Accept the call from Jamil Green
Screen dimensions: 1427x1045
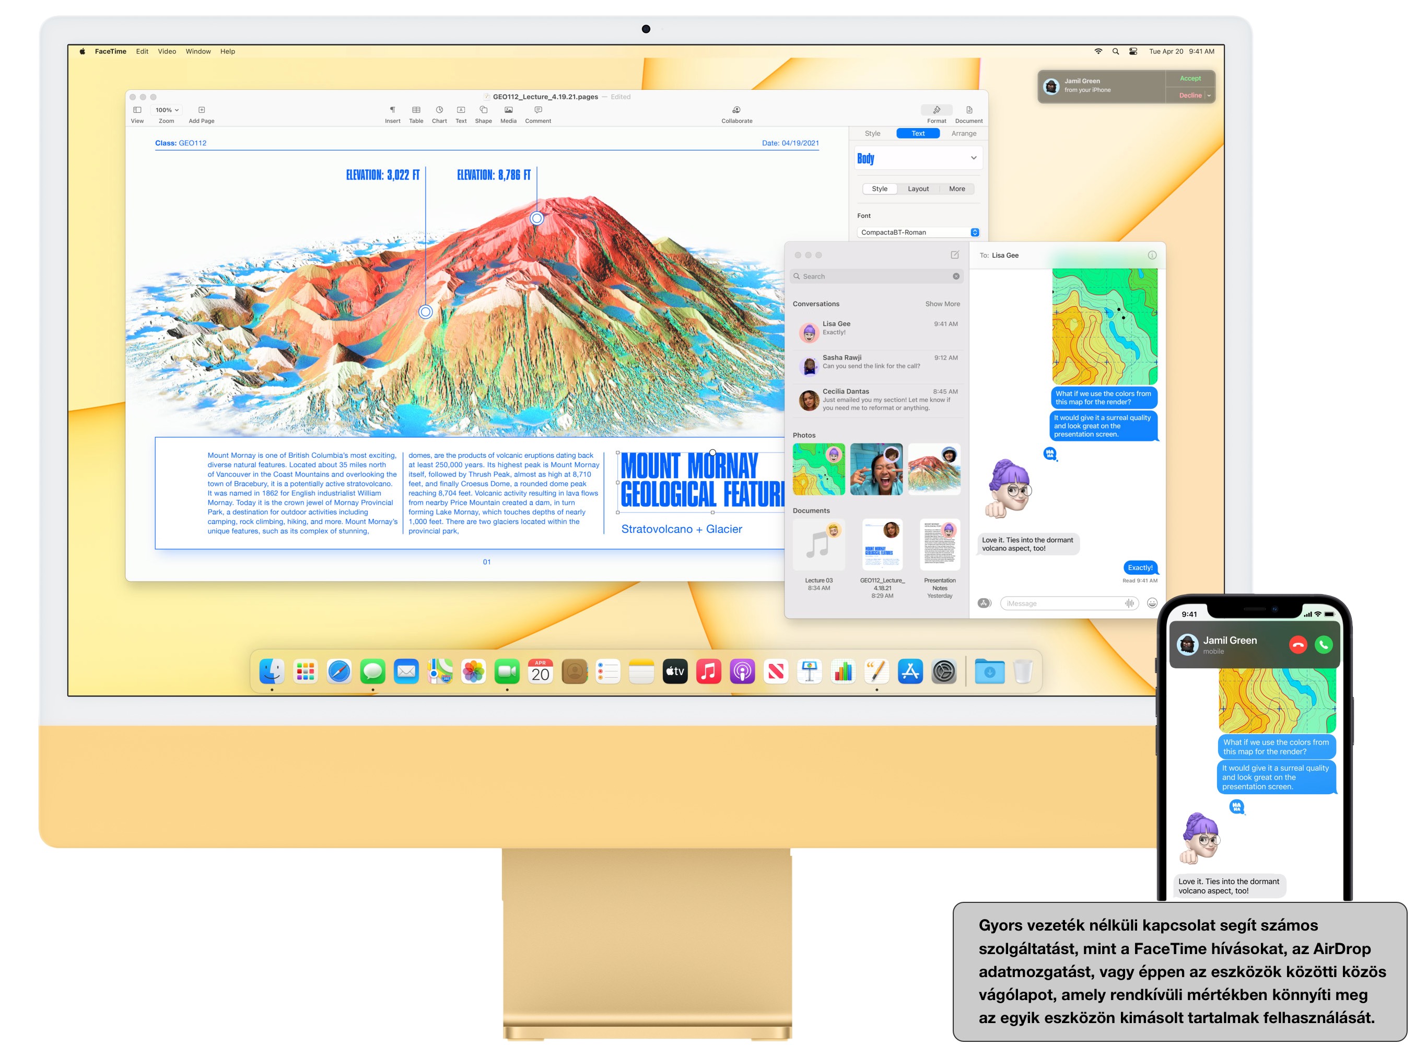1190,78
